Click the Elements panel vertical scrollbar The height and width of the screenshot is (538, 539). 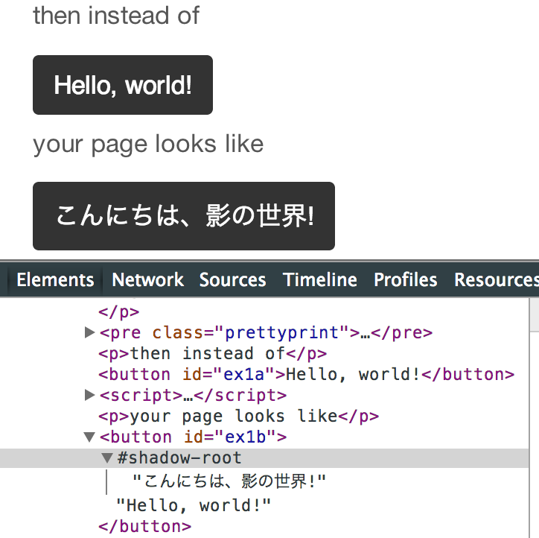tap(534, 418)
